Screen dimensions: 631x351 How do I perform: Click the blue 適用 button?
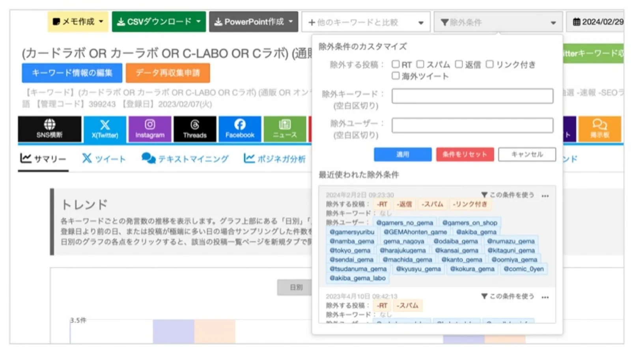403,154
